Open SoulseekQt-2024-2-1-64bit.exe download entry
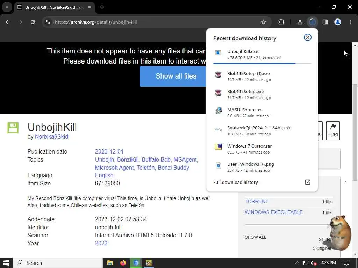This screenshot has height=268, width=358. point(262,131)
